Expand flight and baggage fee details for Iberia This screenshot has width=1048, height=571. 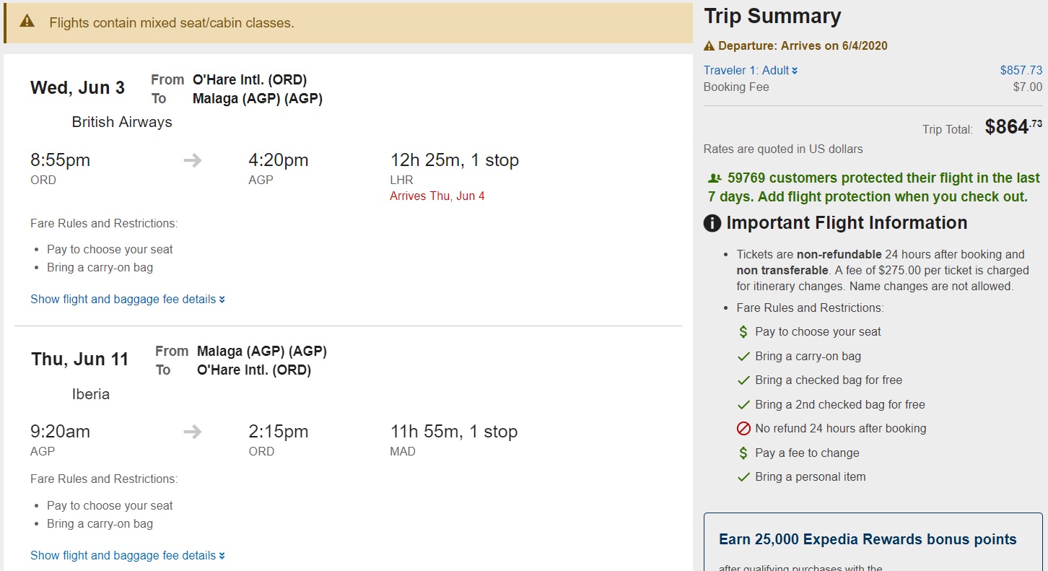point(127,555)
